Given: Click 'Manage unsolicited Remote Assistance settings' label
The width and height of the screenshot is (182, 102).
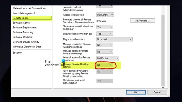Looking at the screenshot, I should click(77, 45).
